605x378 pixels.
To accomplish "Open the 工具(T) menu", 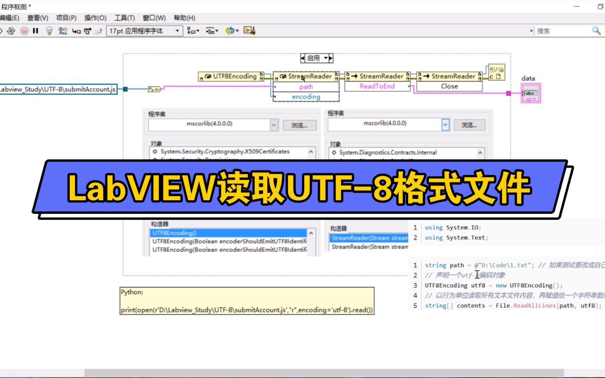I will (125, 18).
